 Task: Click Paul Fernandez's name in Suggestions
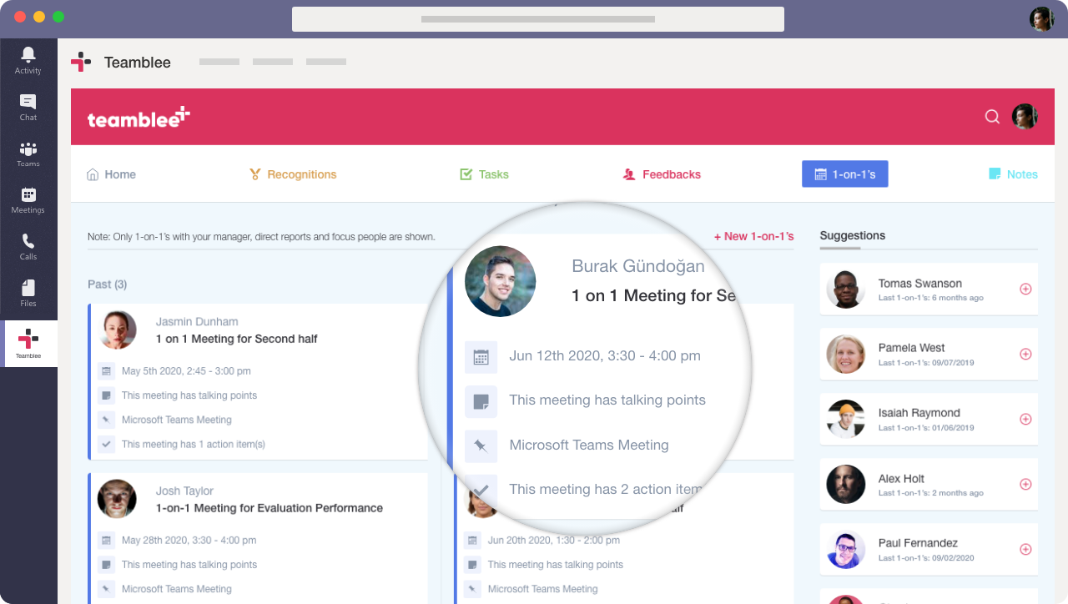click(918, 543)
